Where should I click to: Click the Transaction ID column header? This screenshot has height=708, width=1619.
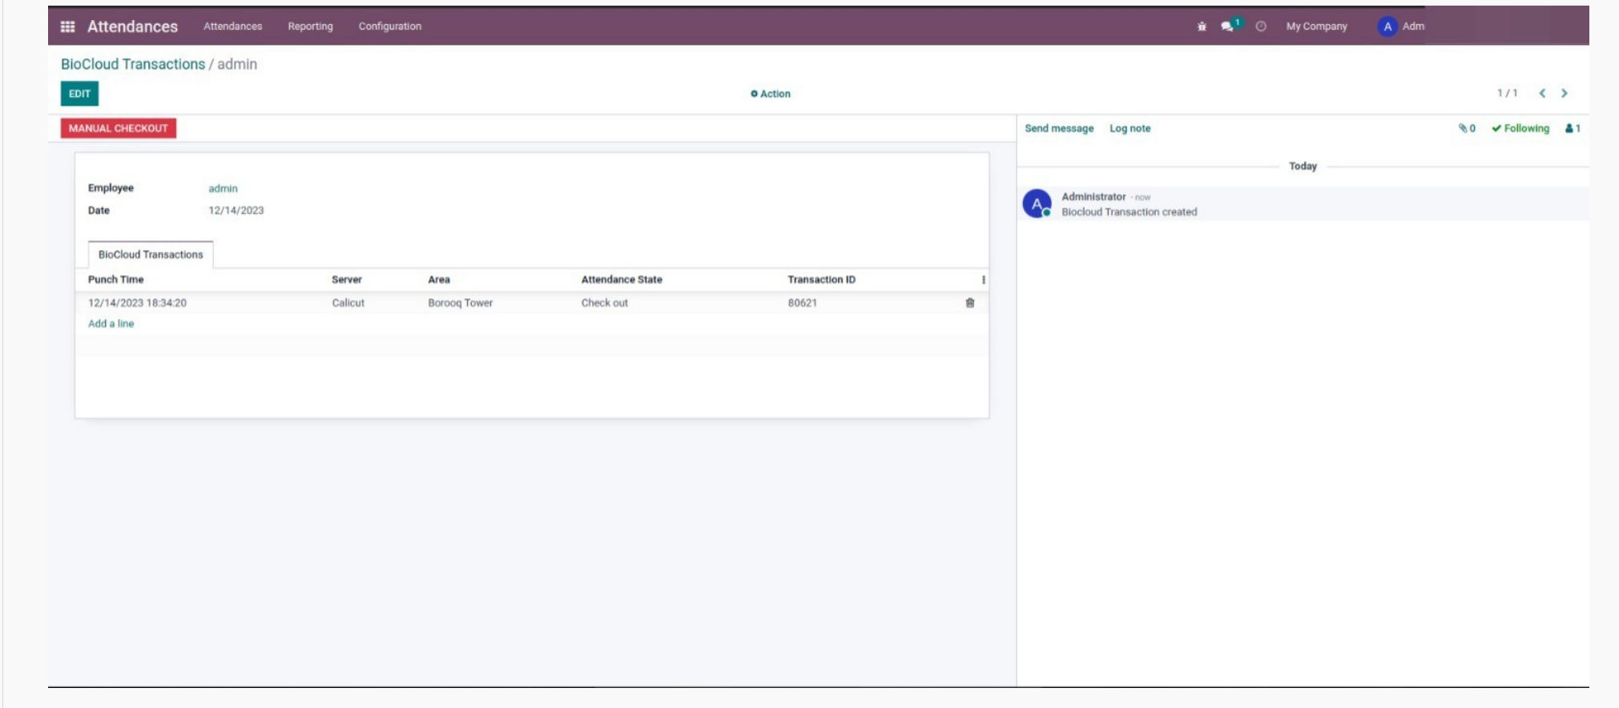pos(821,280)
